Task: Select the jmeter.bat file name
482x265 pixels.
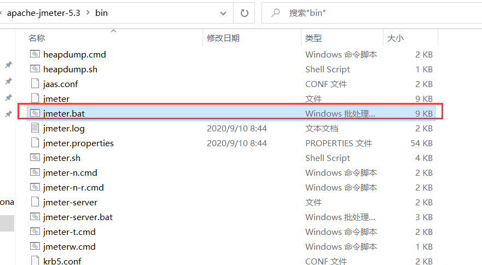Action: (63, 113)
